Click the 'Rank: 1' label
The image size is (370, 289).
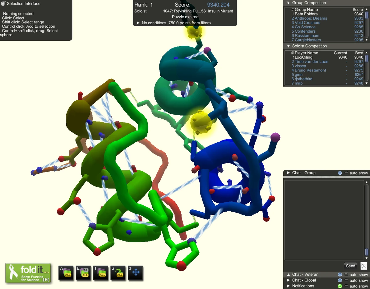[144, 5]
